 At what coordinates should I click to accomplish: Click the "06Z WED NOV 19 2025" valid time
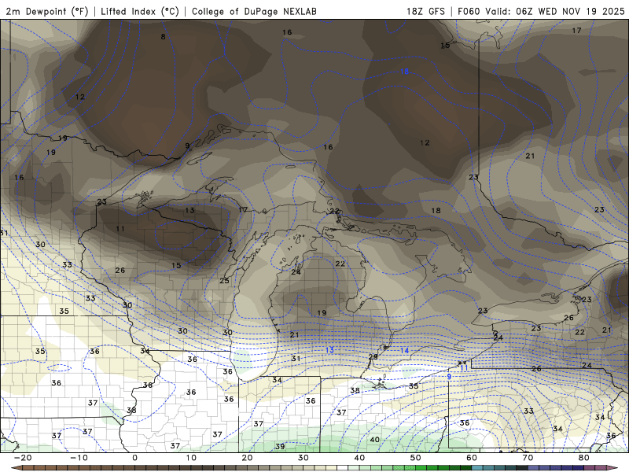(x=570, y=11)
